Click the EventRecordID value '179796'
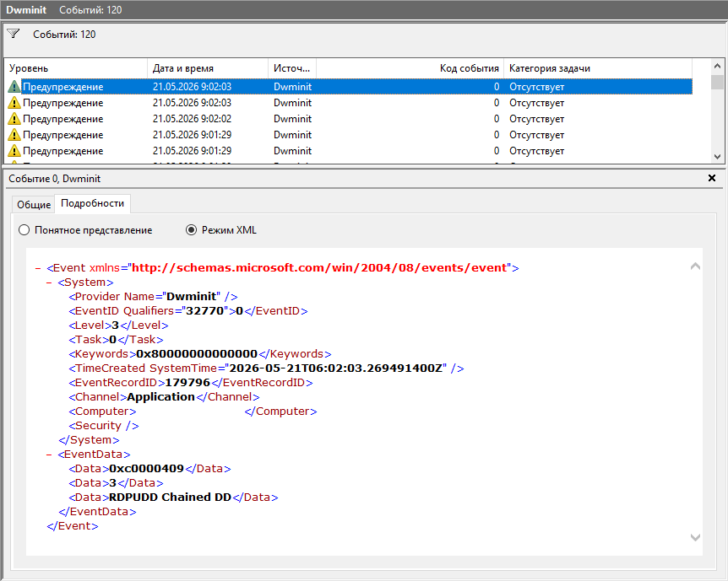728x581 pixels. [x=187, y=383]
